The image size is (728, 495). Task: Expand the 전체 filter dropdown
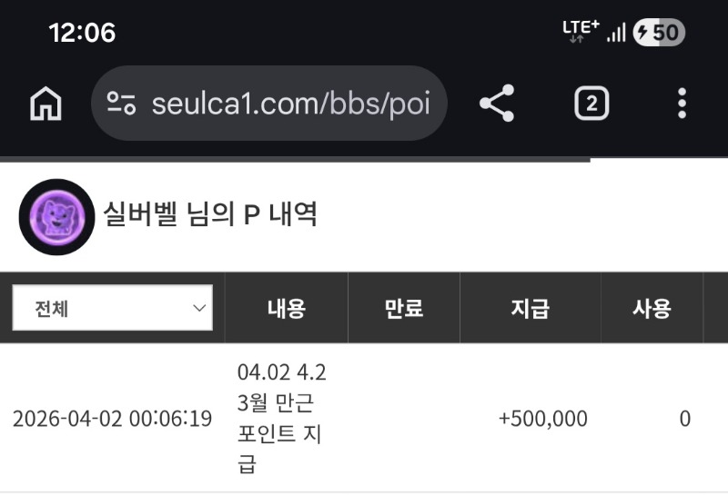point(112,308)
